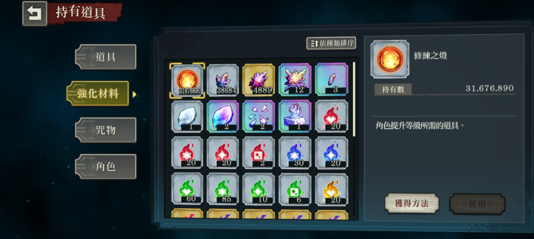Switch to the 道具 category tab
The width and height of the screenshot is (534, 239).
(x=105, y=57)
